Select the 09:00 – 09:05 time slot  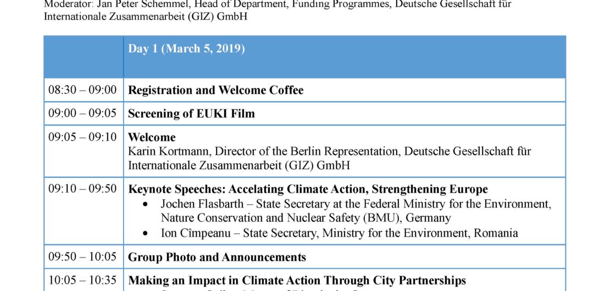point(82,114)
